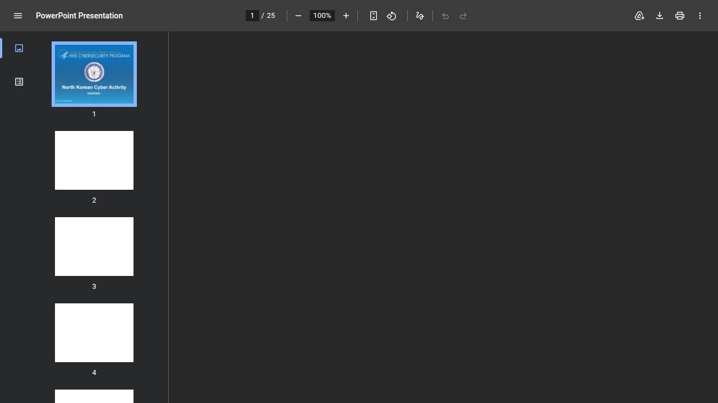The height and width of the screenshot is (403, 718).
Task: Open the more actions three-dot menu
Action: click(700, 16)
